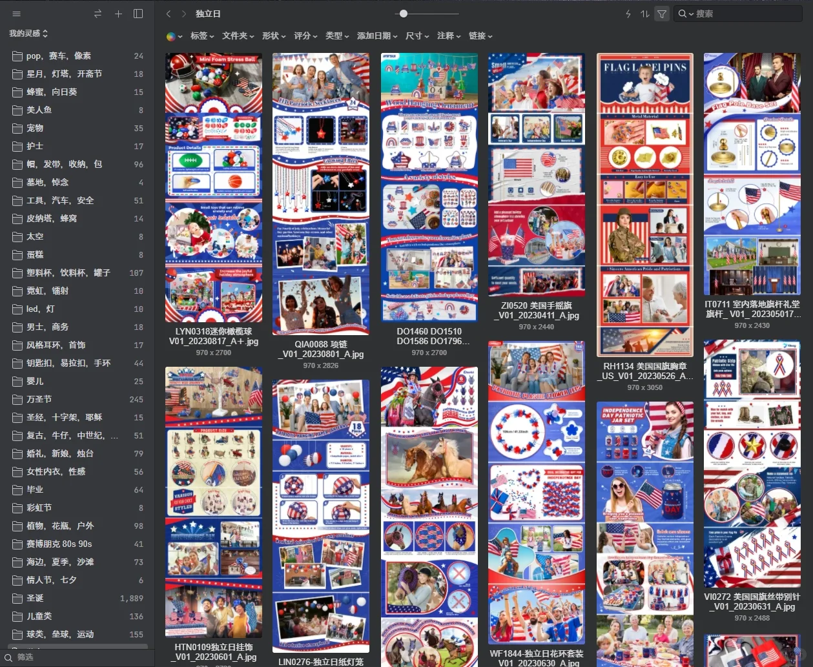Add new folder with plus icon

pos(118,14)
